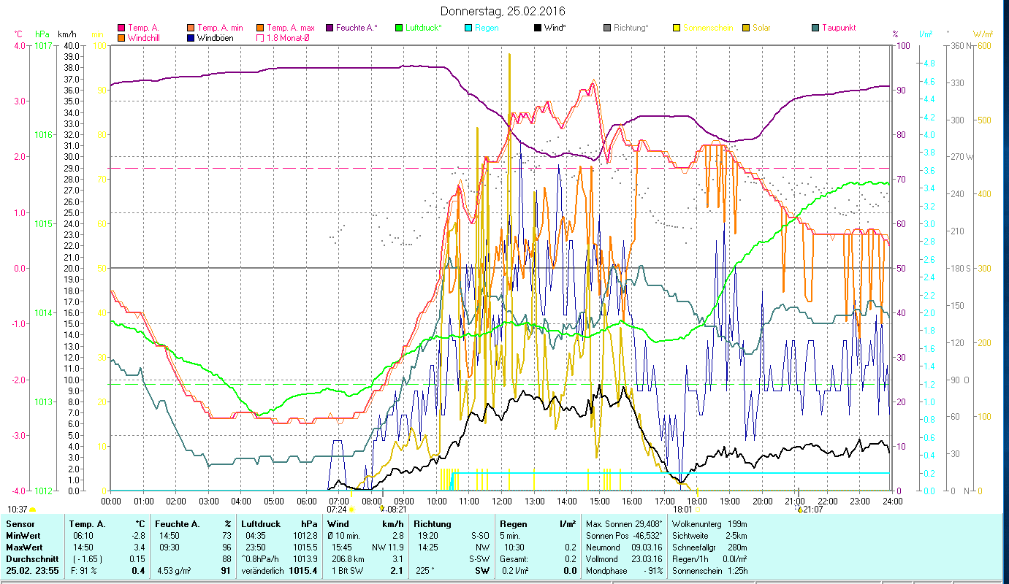Click the W/m² axis unit label
Image resolution: width=1009 pixels, height=584 pixels.
983,34
